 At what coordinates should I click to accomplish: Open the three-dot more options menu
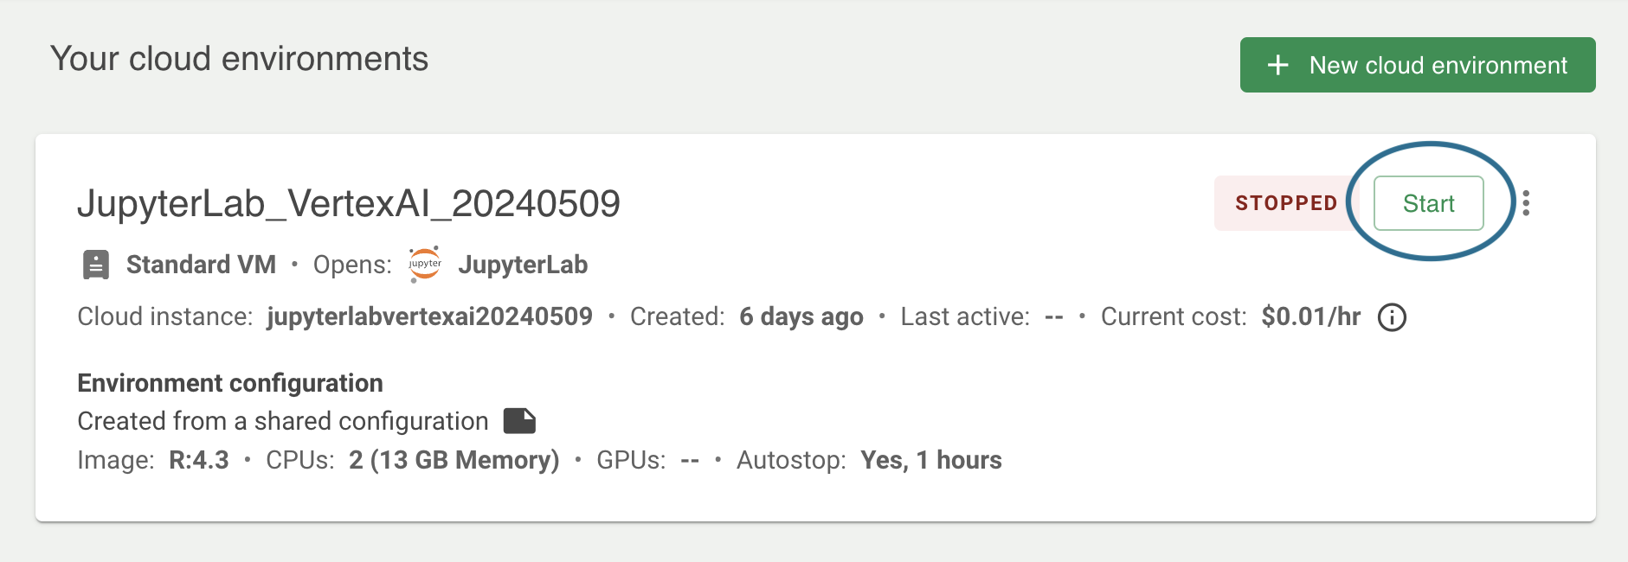1526,203
